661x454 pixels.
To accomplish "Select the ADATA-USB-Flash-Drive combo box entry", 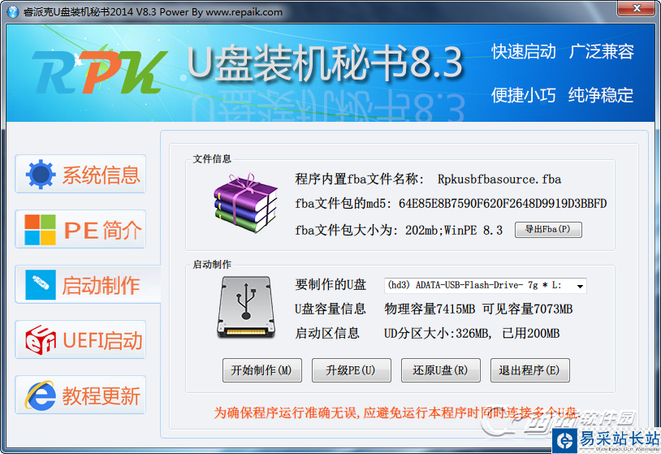I will [x=486, y=286].
